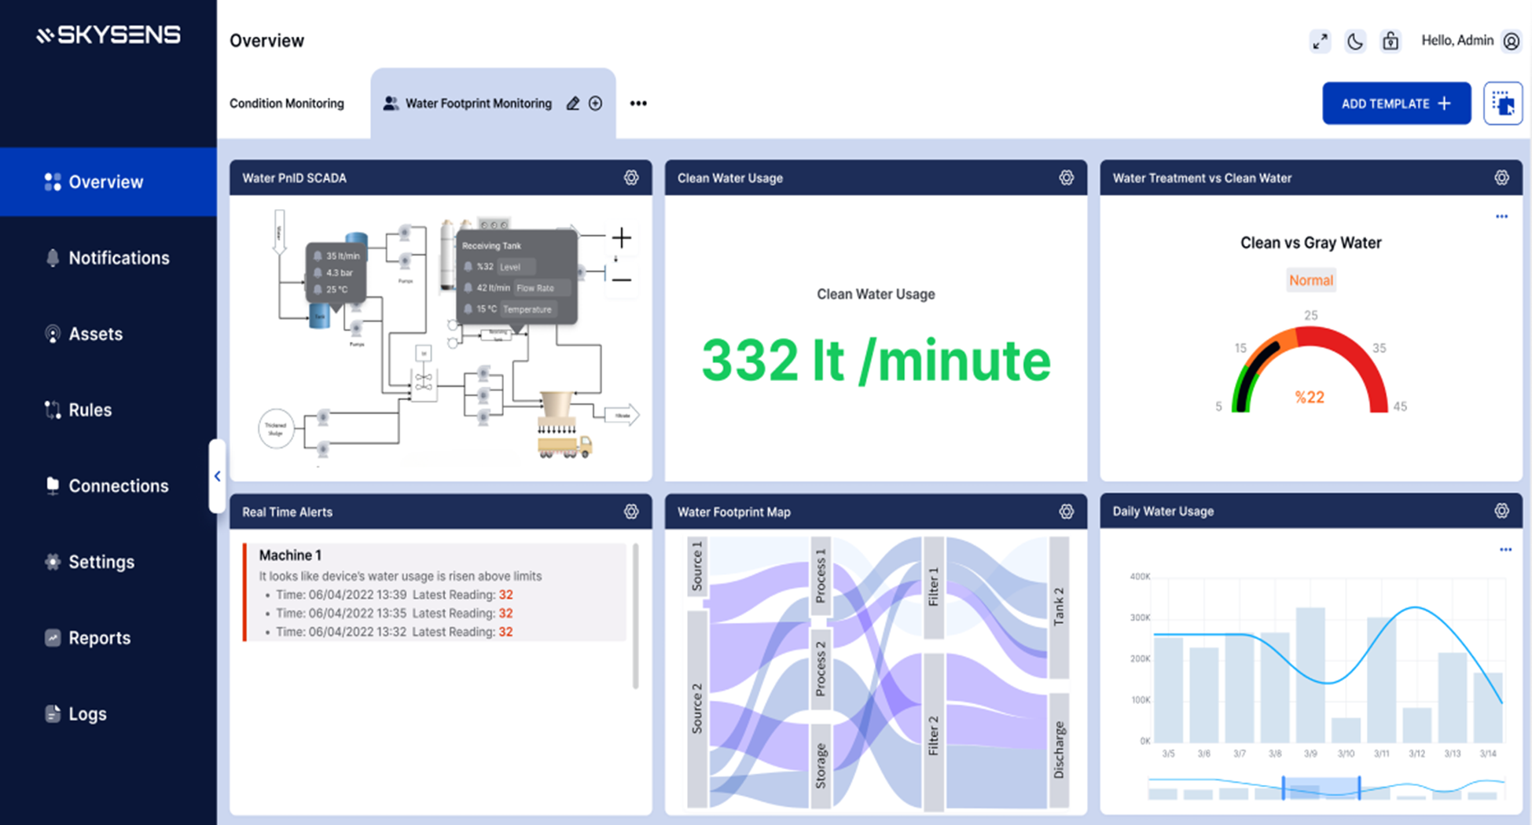Click the fullscreen expand icon in header
The width and height of the screenshot is (1532, 825).
point(1320,42)
